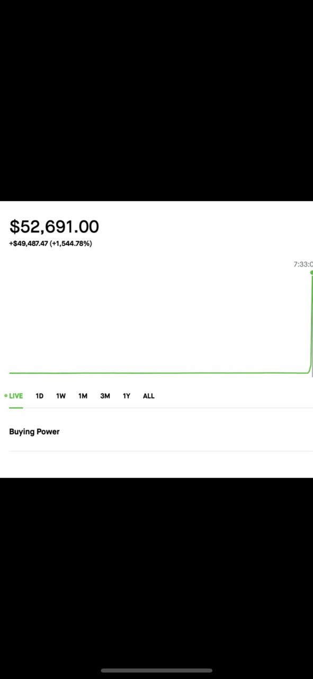Tap the $52,691.00 portfolio value

pyautogui.click(x=54, y=227)
